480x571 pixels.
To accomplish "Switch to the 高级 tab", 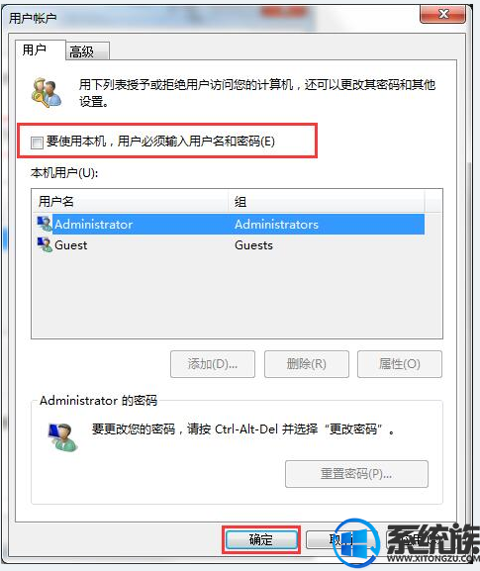I will tap(87, 51).
